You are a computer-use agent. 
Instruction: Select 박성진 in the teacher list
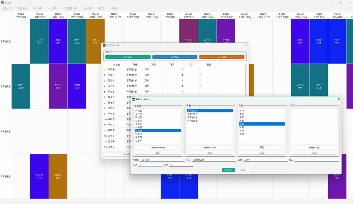tap(158, 117)
